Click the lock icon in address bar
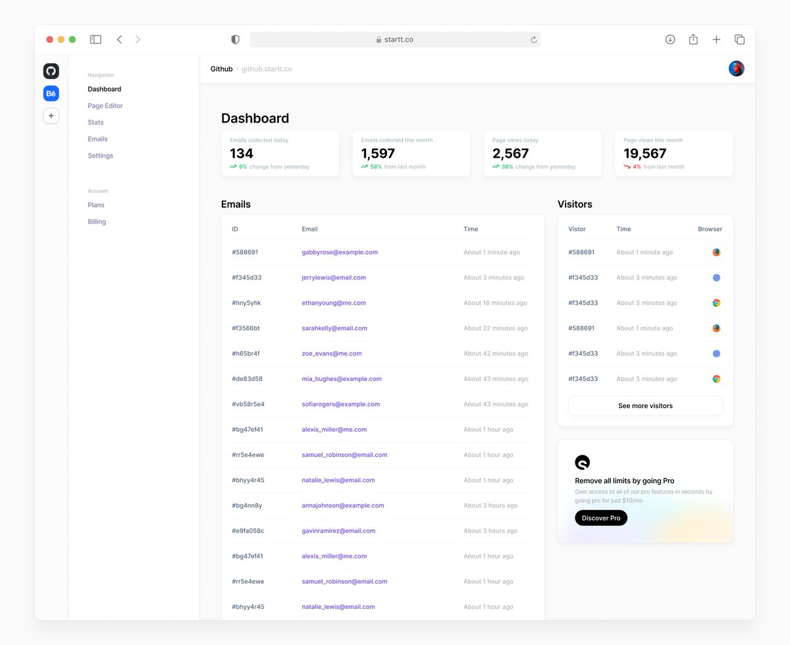This screenshot has width=790, height=645. point(379,39)
